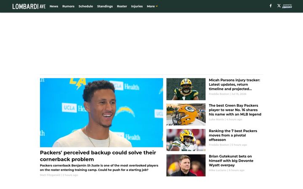
Task: Open Ranking the 7 best Packers moves
Action: tap(233, 135)
